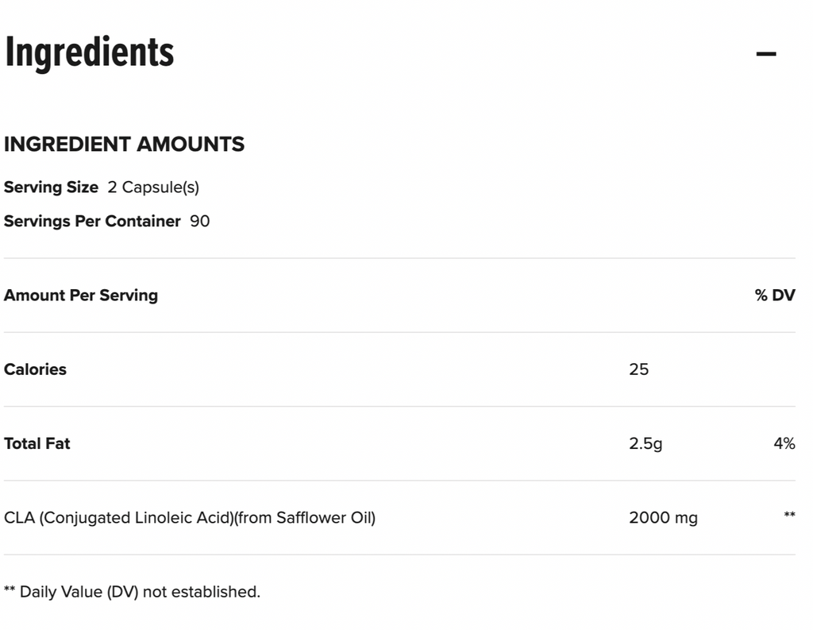Click the Daily Value not established footnote

pos(133,592)
